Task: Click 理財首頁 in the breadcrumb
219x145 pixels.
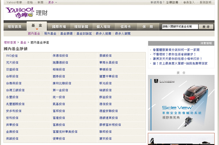Action: [x=10, y=42]
